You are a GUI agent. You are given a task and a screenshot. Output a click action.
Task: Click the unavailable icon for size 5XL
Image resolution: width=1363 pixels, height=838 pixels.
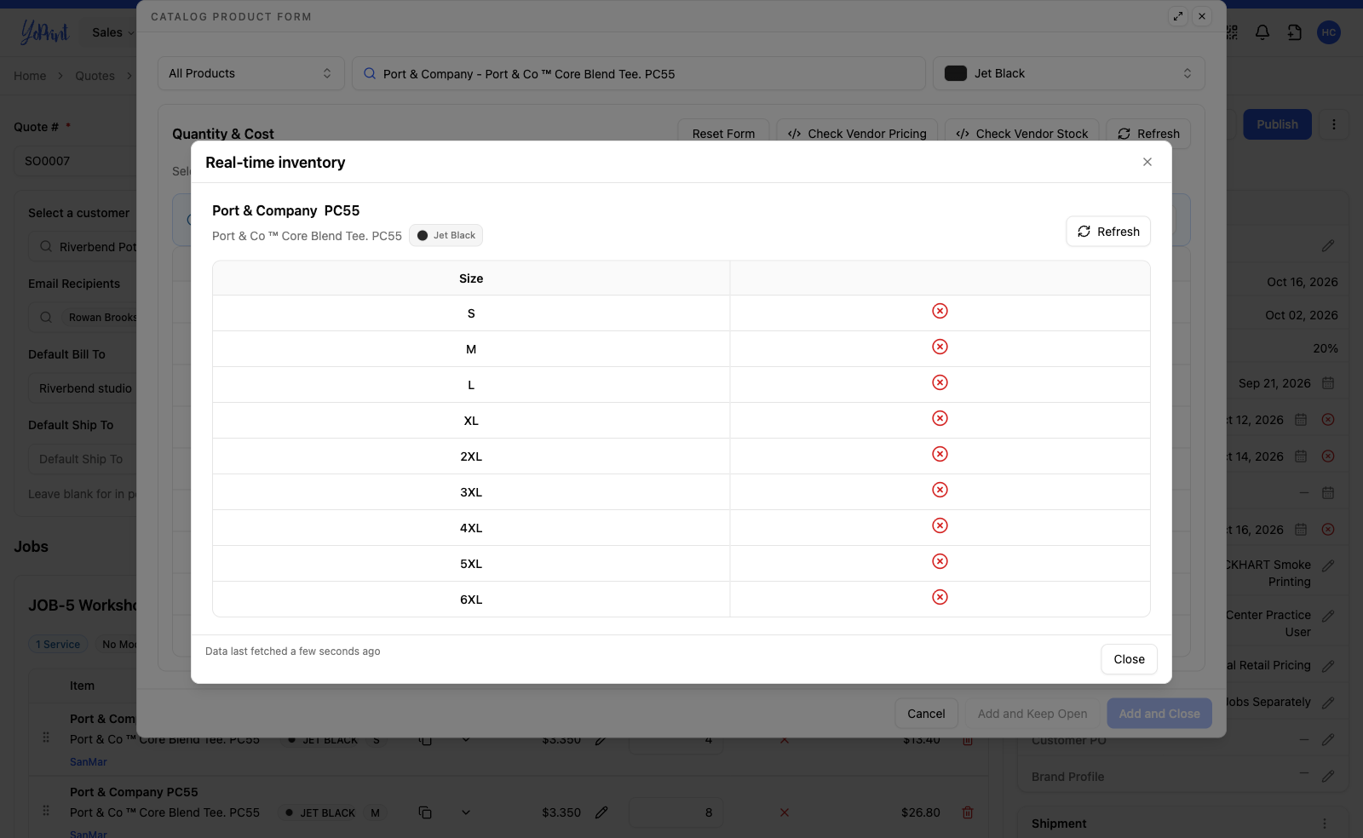tap(940, 561)
